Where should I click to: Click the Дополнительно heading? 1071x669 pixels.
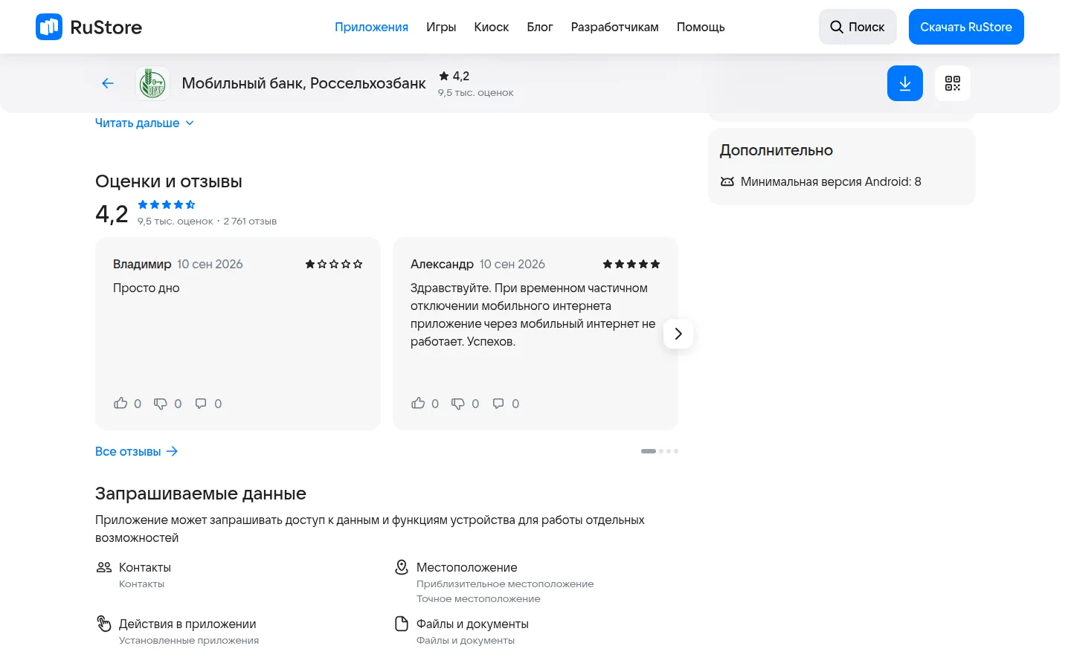[x=776, y=150]
